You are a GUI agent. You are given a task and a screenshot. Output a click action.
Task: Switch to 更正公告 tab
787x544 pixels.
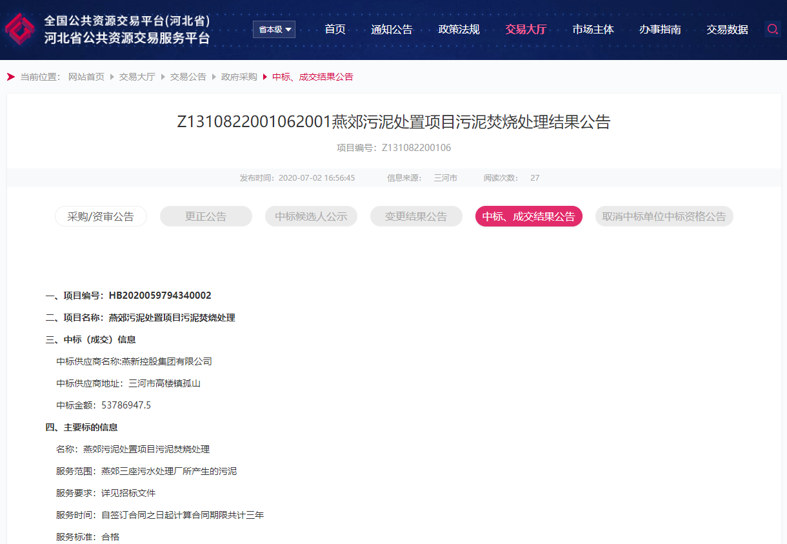(x=206, y=216)
